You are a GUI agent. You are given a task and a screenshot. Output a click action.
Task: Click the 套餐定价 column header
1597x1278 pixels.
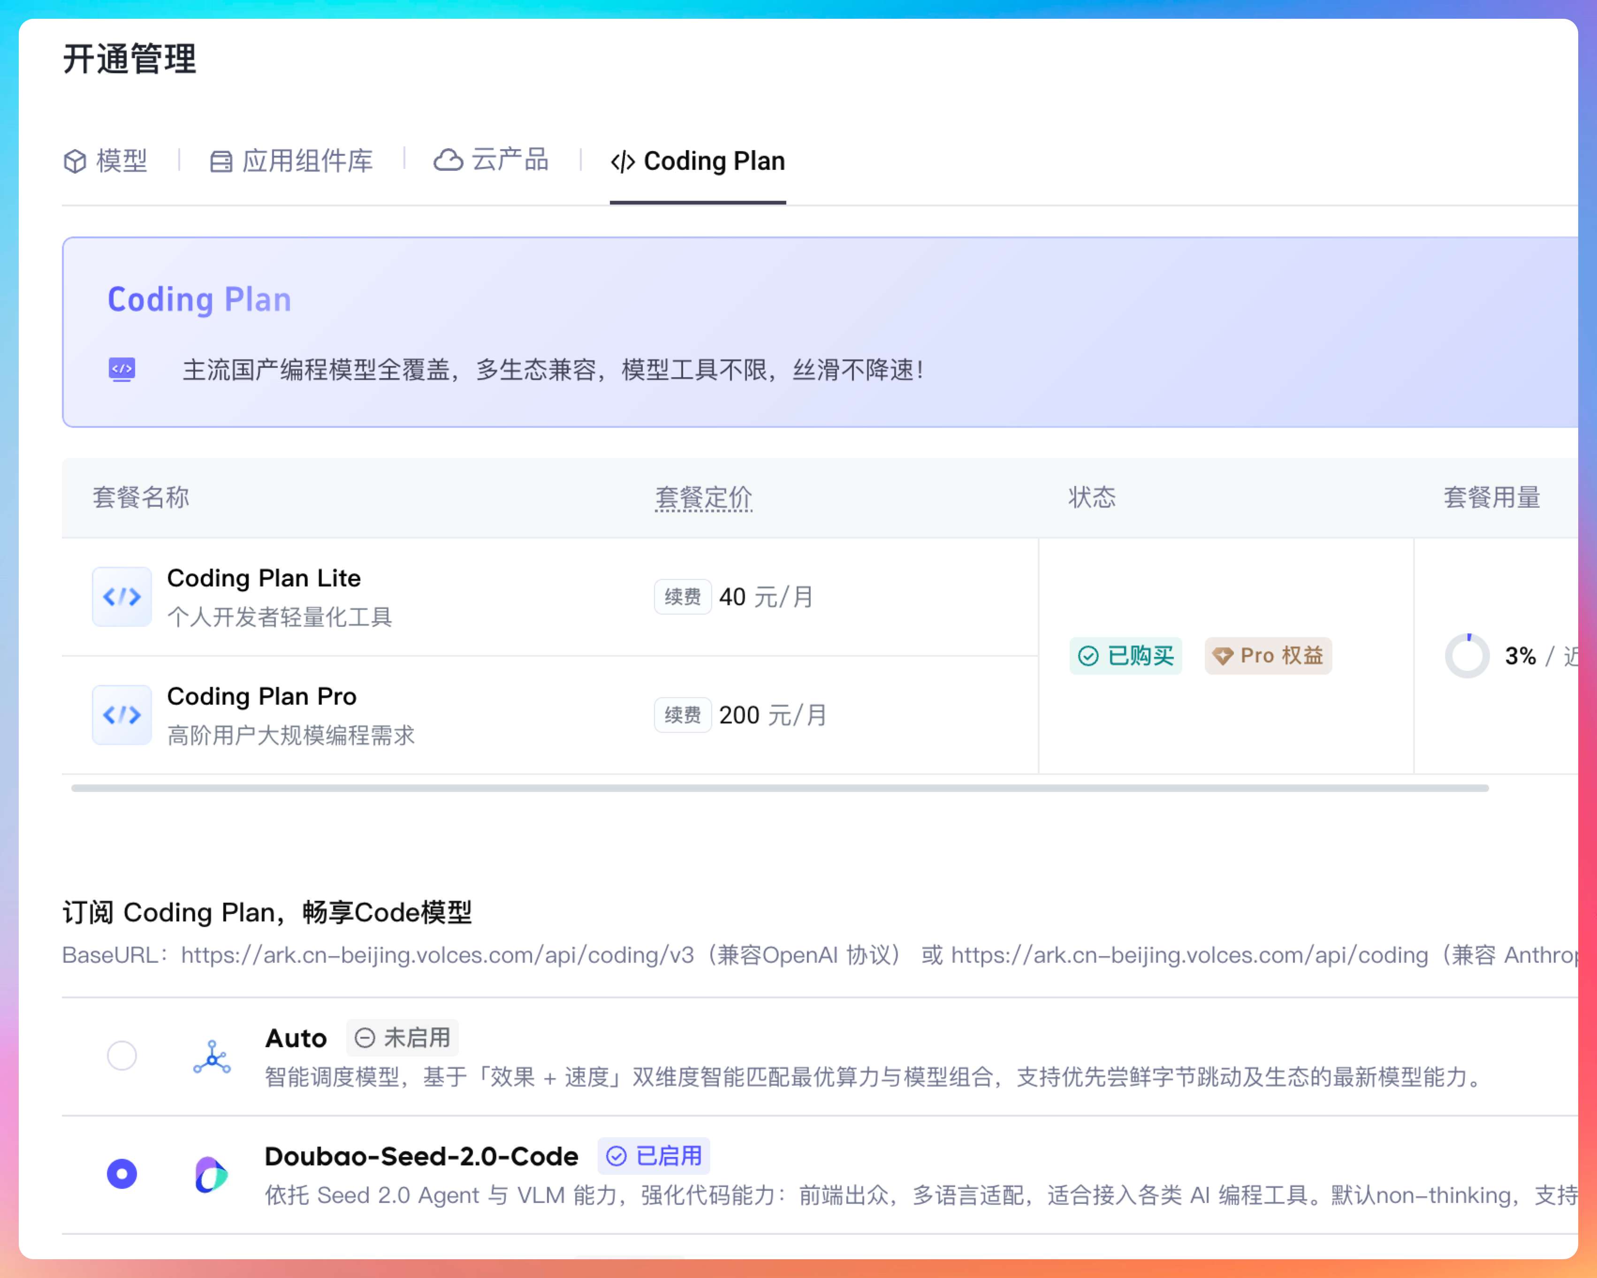[x=703, y=497]
